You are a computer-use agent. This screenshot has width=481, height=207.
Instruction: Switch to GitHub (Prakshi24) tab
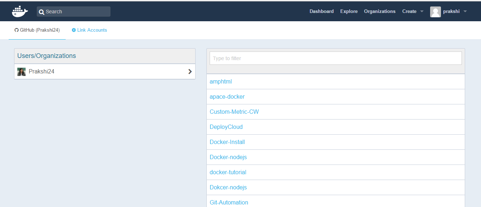tap(37, 30)
